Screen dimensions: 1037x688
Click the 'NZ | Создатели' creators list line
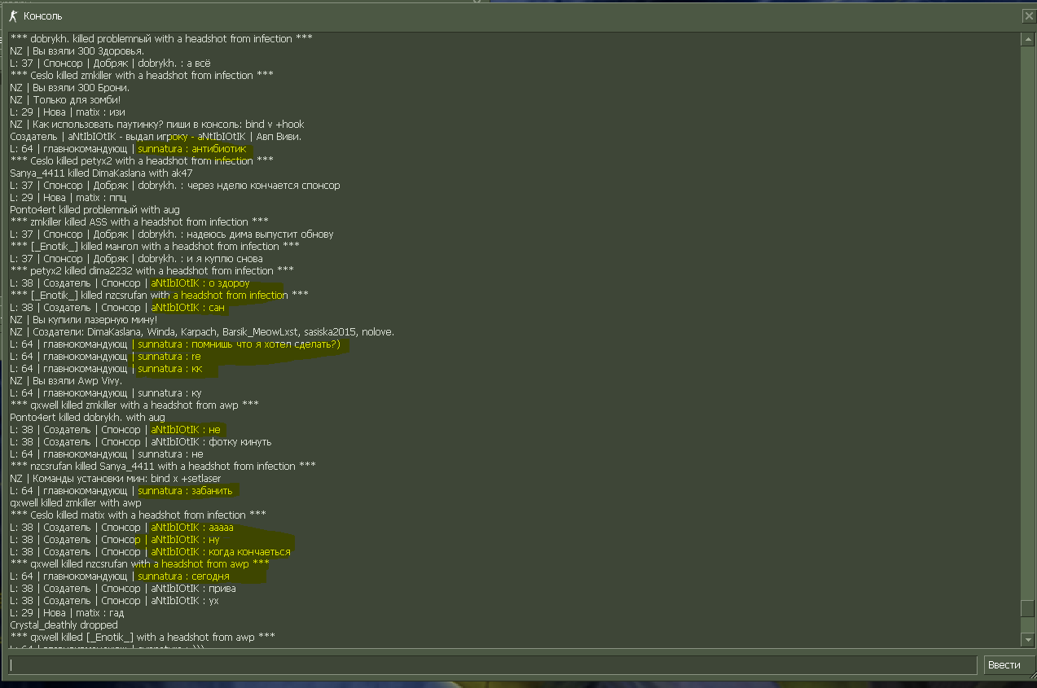202,332
